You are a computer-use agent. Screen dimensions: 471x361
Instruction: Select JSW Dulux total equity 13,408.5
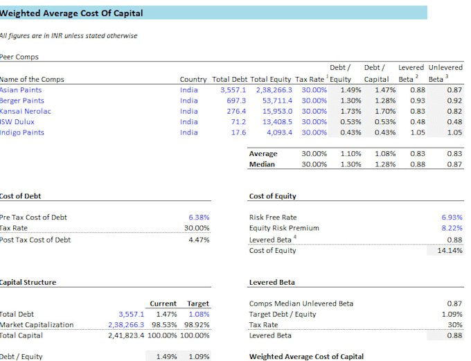tap(277, 122)
